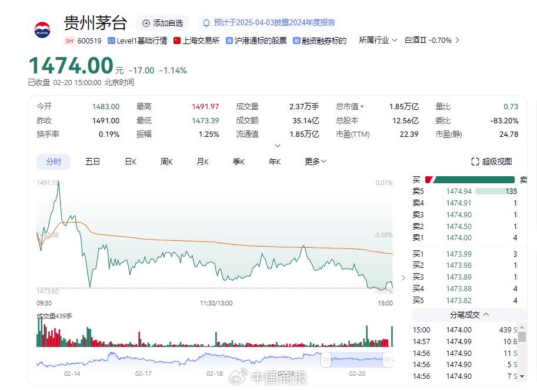Click the stock code 600519
This screenshot has height=390, width=537.
coord(89,41)
